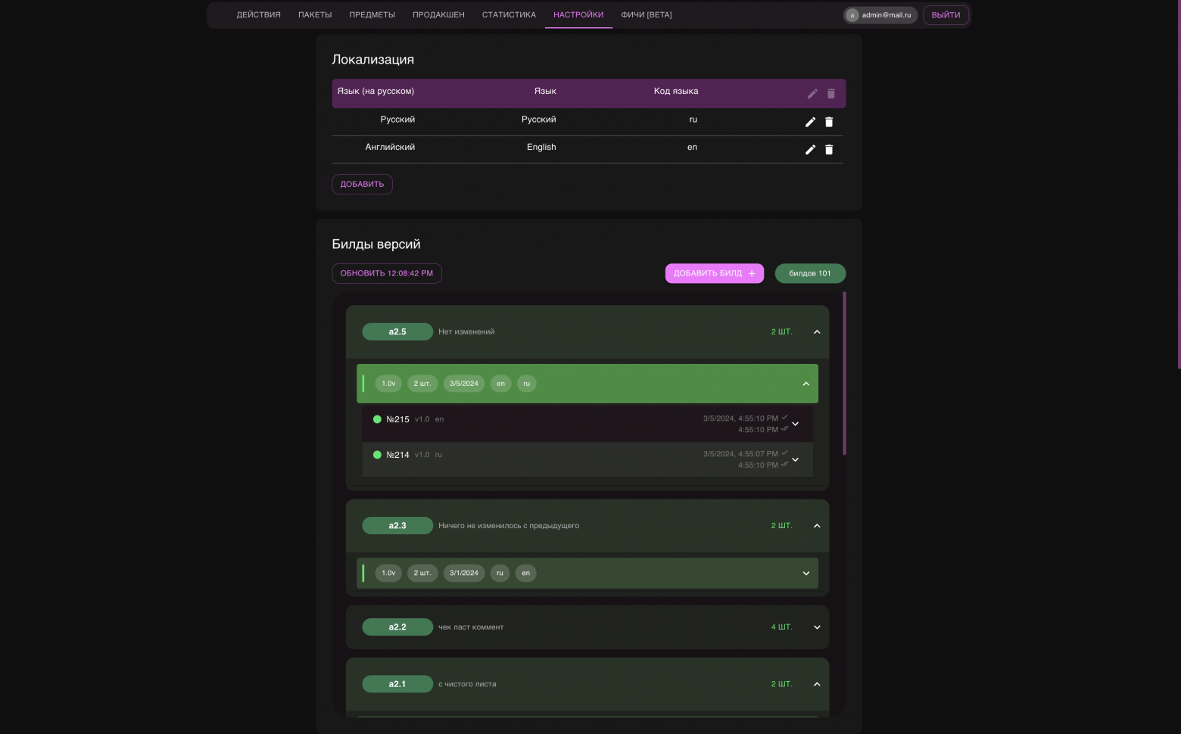Screen dimensions: 1181x734
Task: Click the en chip in the 3/1/2024 row
Action: pos(526,574)
